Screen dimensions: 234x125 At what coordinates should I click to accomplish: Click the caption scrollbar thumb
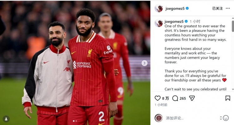pyautogui.click(x=233, y=26)
